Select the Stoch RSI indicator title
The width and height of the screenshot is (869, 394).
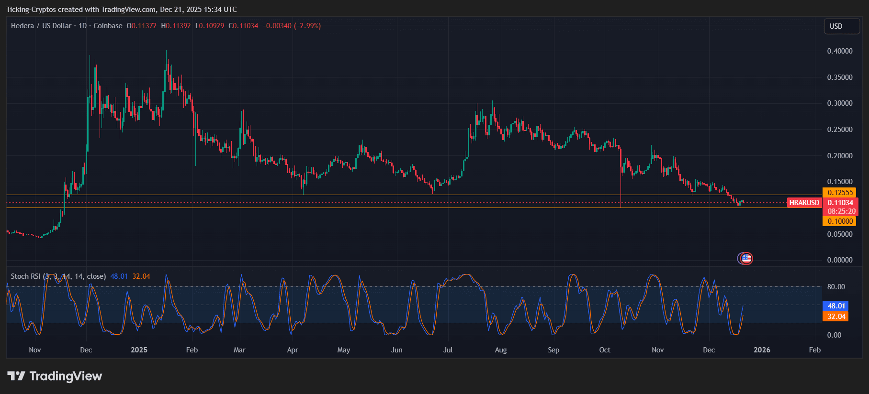[x=26, y=276]
